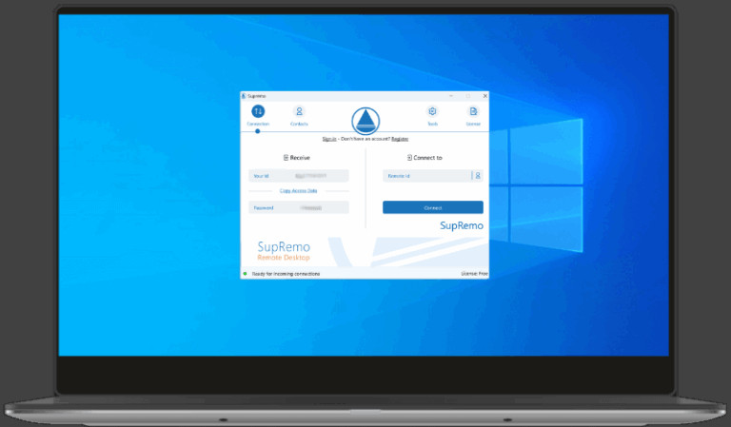Click the blue Connect button
The width and height of the screenshot is (731, 427).
433,207
